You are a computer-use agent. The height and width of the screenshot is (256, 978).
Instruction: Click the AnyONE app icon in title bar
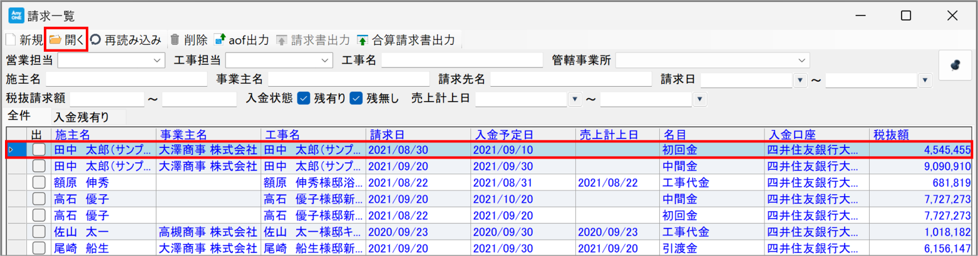pos(15,16)
